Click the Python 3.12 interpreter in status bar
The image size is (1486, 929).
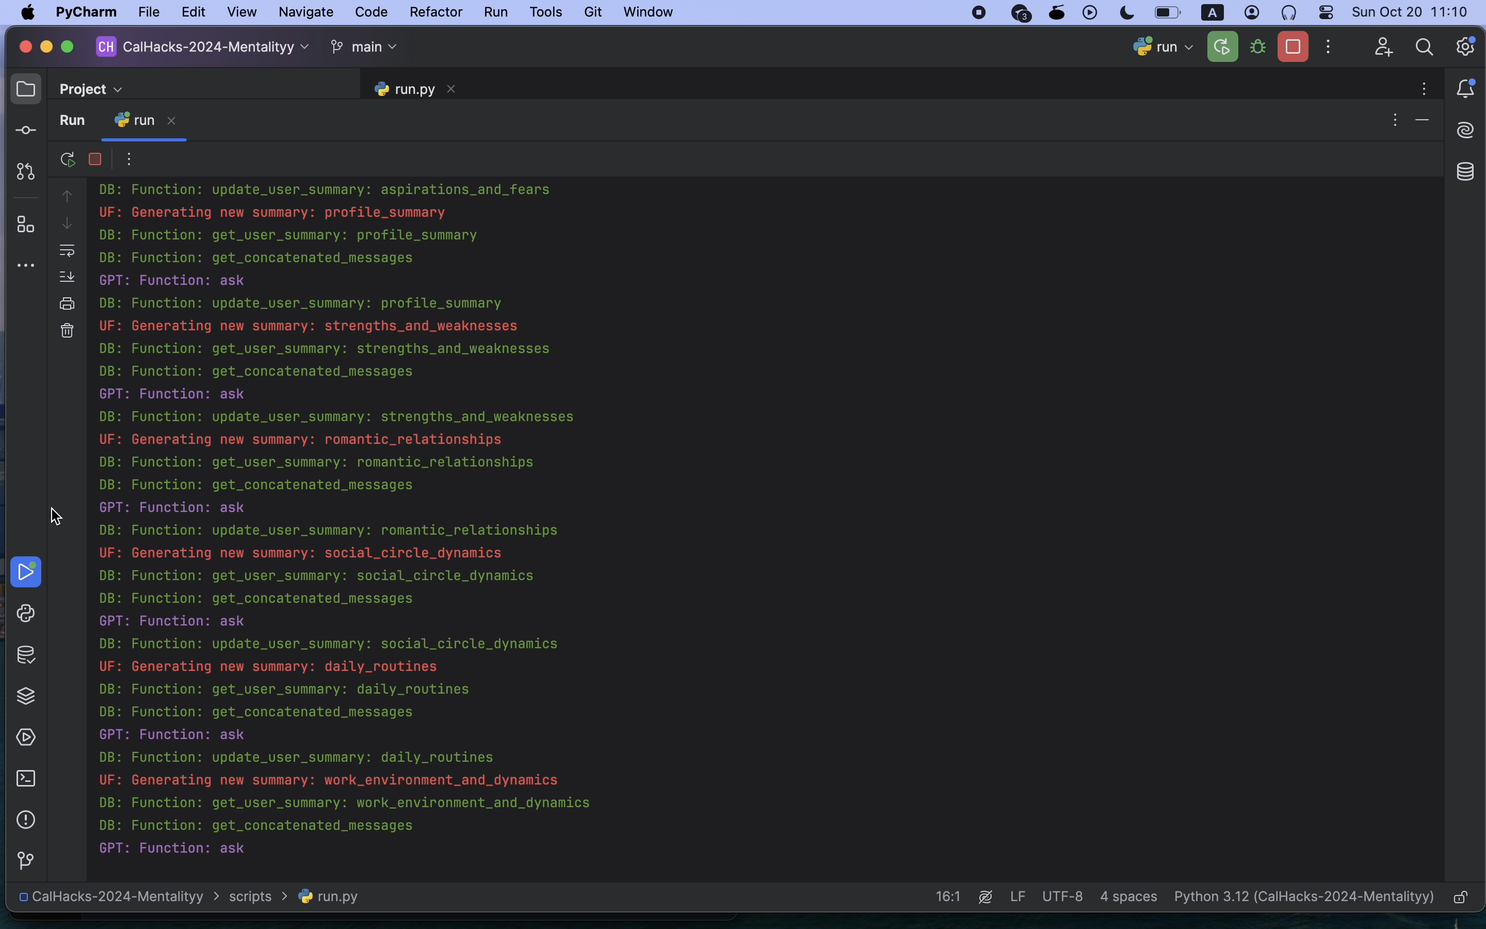pyautogui.click(x=1304, y=897)
